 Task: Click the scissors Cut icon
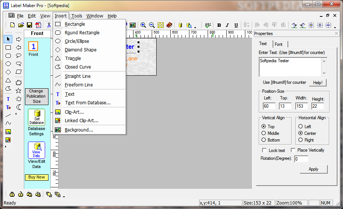pyautogui.click(x=49, y=25)
